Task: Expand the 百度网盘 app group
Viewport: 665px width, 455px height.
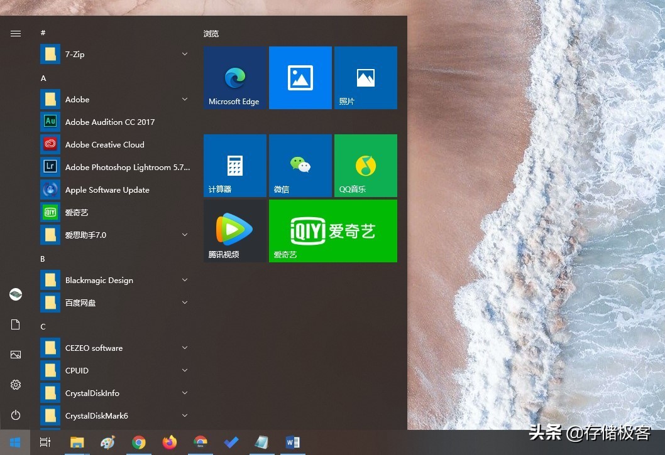Action: click(x=184, y=302)
